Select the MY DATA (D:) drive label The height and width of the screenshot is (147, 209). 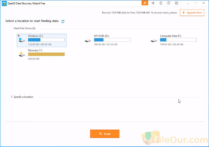[101, 36]
